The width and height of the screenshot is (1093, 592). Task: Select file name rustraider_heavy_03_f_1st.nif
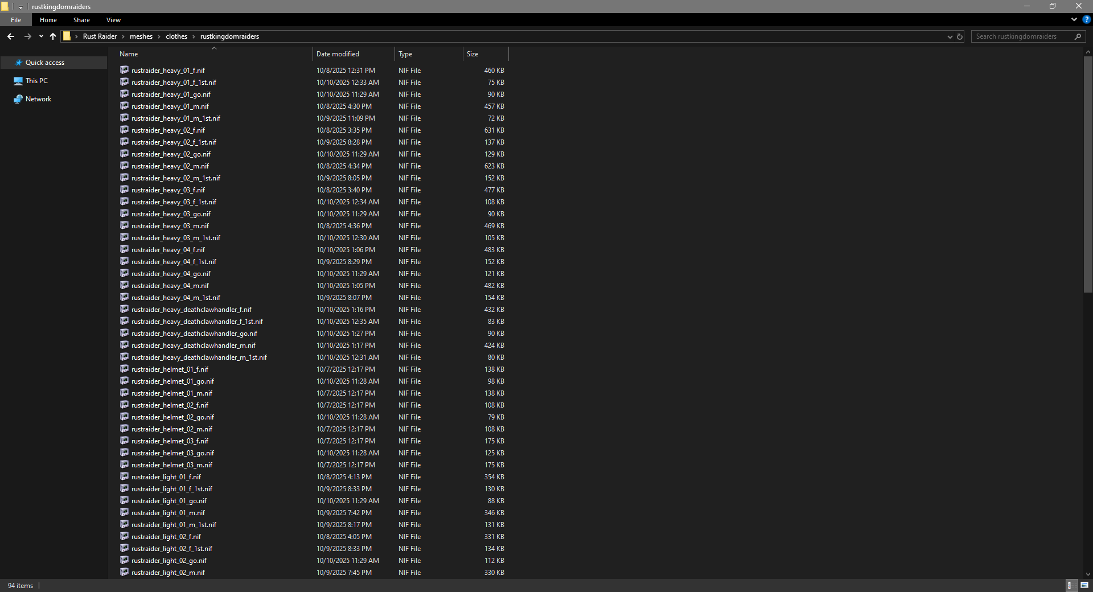(174, 202)
